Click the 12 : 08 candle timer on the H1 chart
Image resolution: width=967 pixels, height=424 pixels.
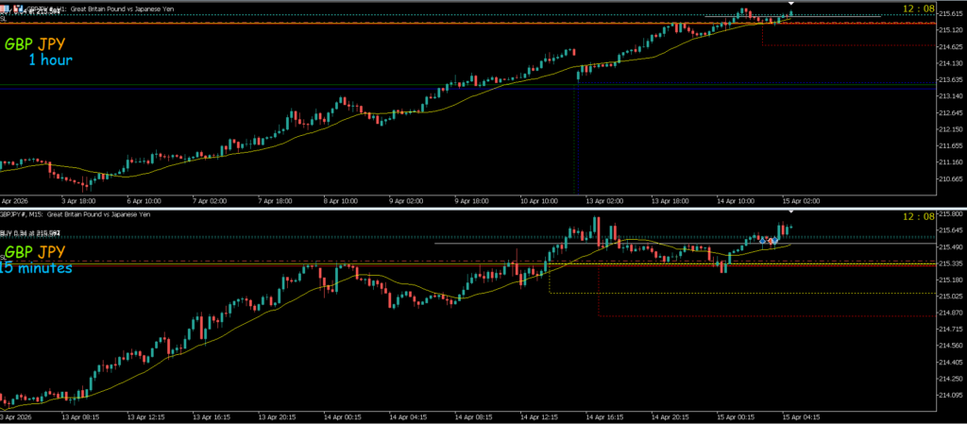(918, 8)
